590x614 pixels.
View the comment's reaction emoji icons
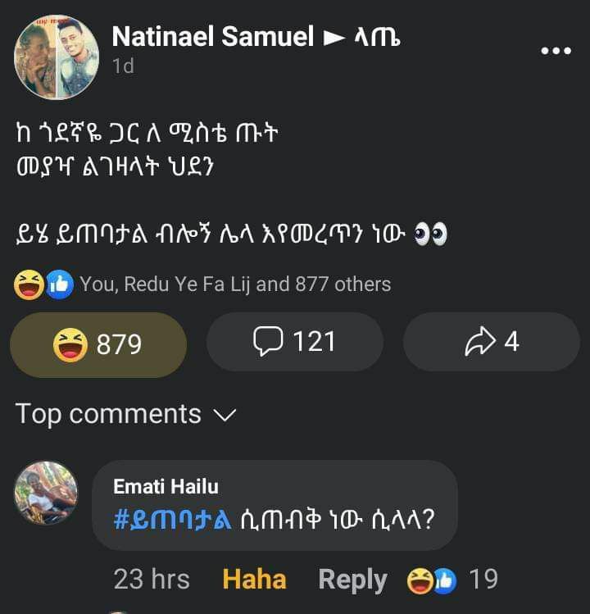coord(432,580)
